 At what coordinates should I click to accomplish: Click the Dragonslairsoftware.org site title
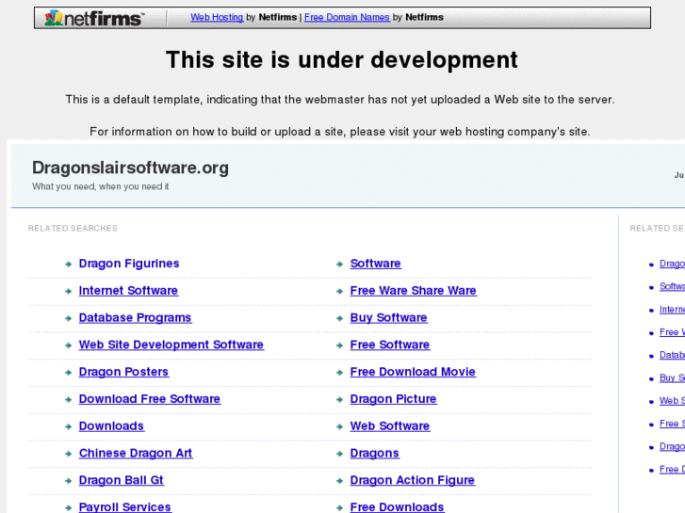tap(130, 168)
